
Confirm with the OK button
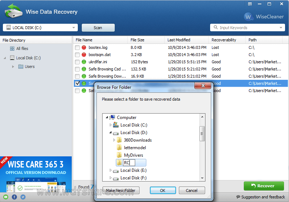163,190
